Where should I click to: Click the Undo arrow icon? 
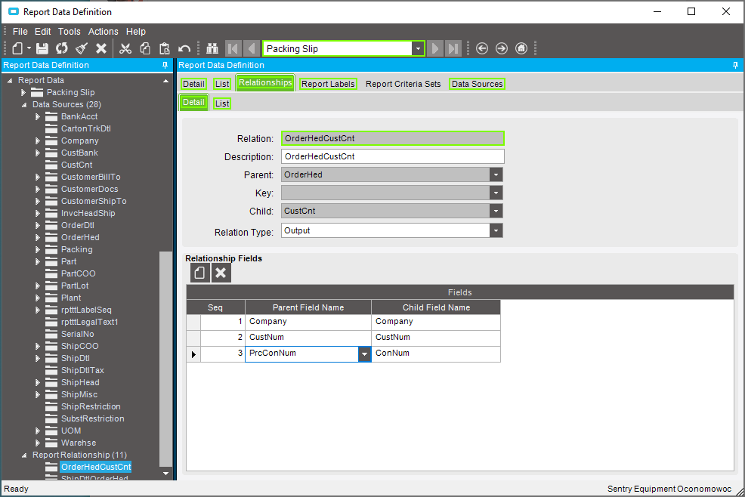pos(184,48)
